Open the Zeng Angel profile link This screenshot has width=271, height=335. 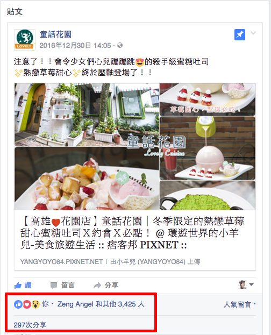point(75,304)
